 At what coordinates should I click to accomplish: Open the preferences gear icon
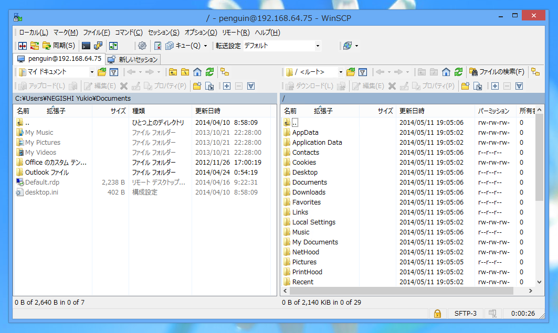[x=142, y=46]
